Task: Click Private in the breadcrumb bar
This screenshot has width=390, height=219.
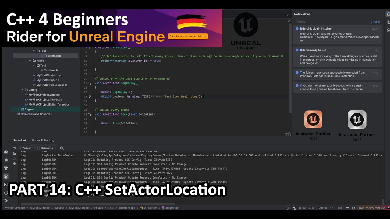Action: [x=98, y=208]
